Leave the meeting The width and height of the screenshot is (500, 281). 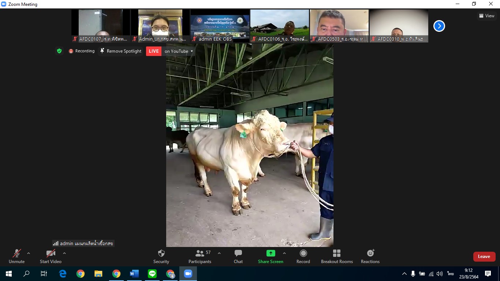click(484, 256)
